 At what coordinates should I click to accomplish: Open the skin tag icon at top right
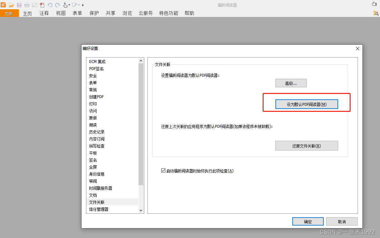(x=374, y=4)
